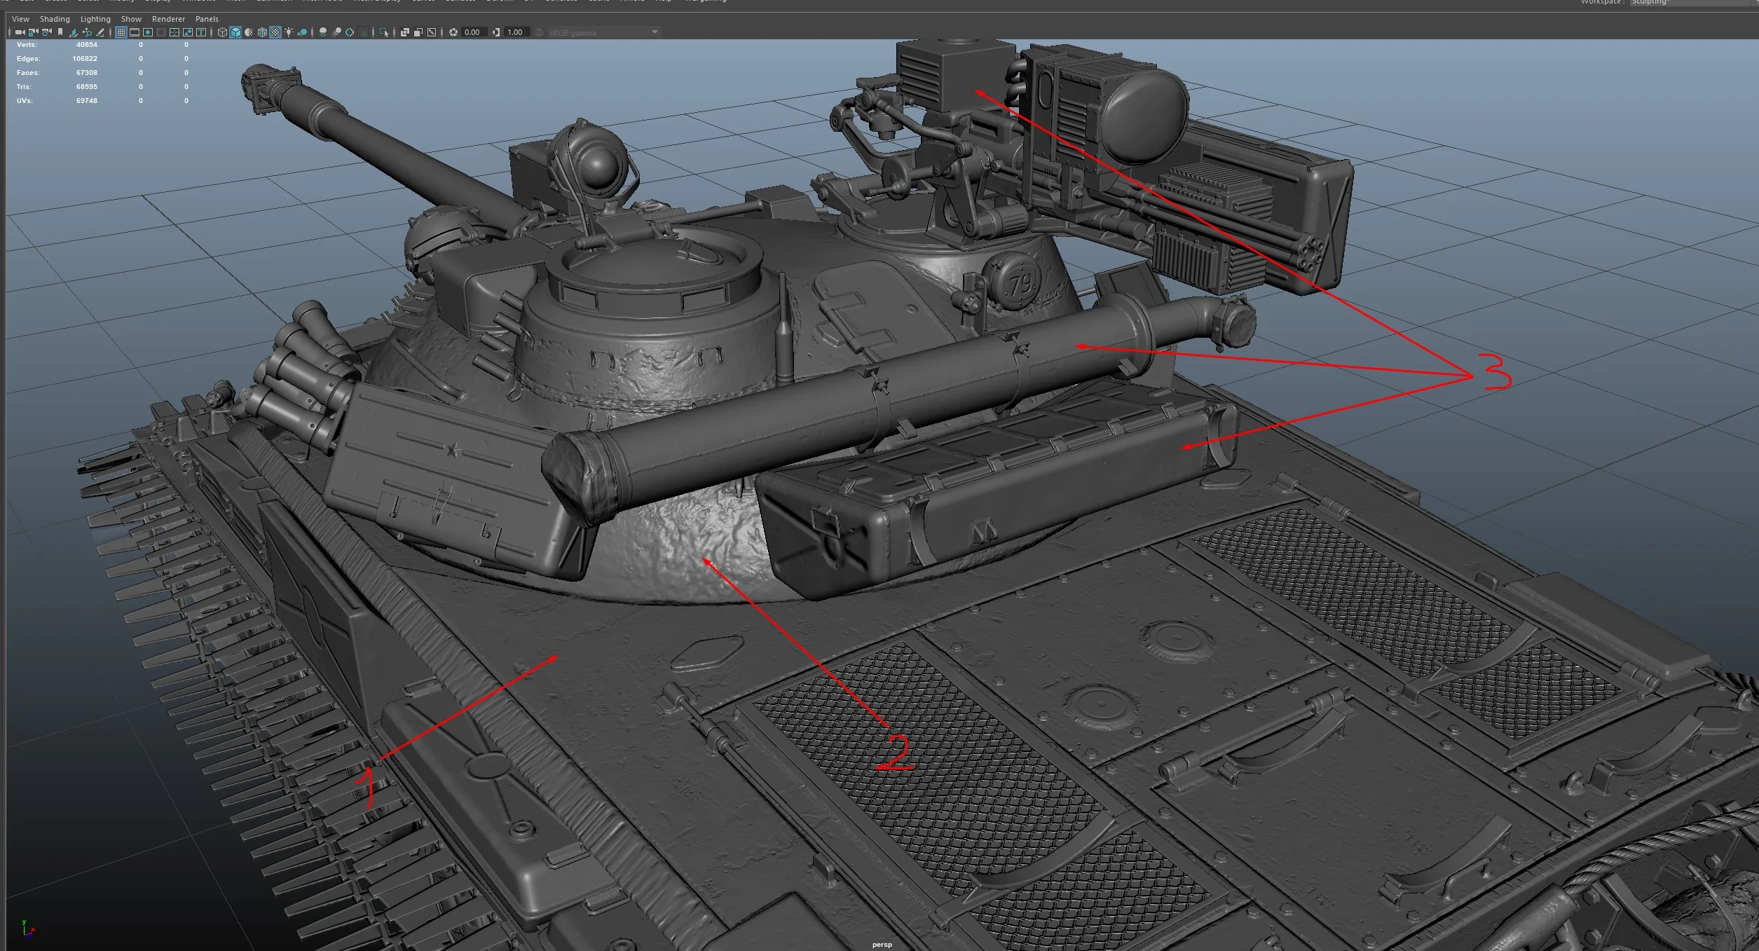Open the sRGB gamma dropdown

pyautogui.click(x=603, y=32)
